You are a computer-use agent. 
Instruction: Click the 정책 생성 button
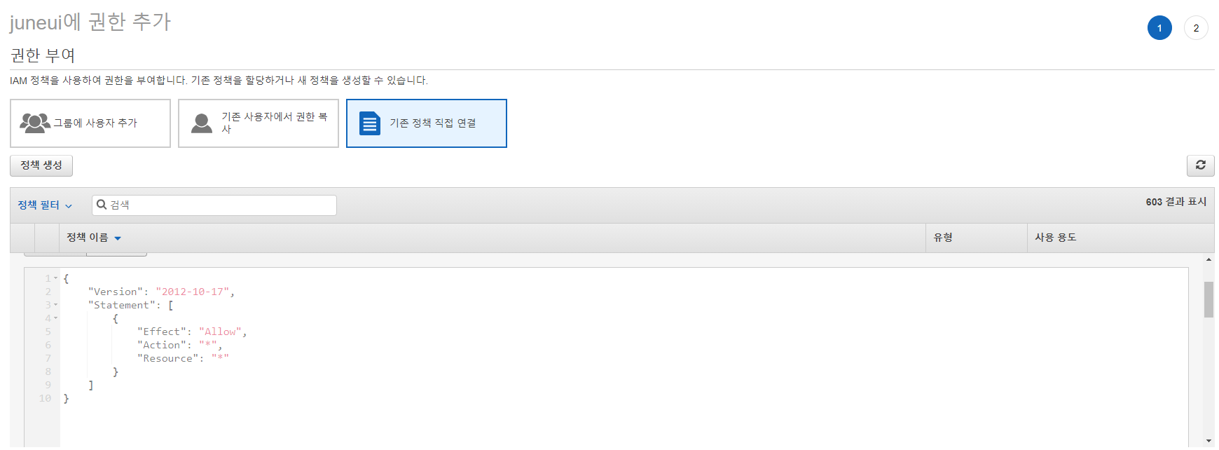coord(41,165)
